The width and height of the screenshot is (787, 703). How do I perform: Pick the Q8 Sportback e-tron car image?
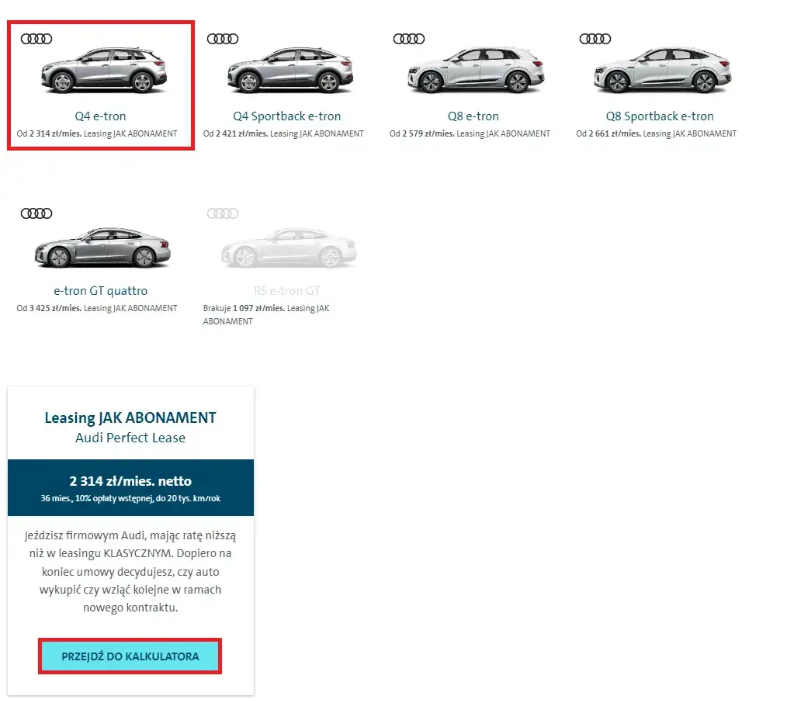pos(661,71)
